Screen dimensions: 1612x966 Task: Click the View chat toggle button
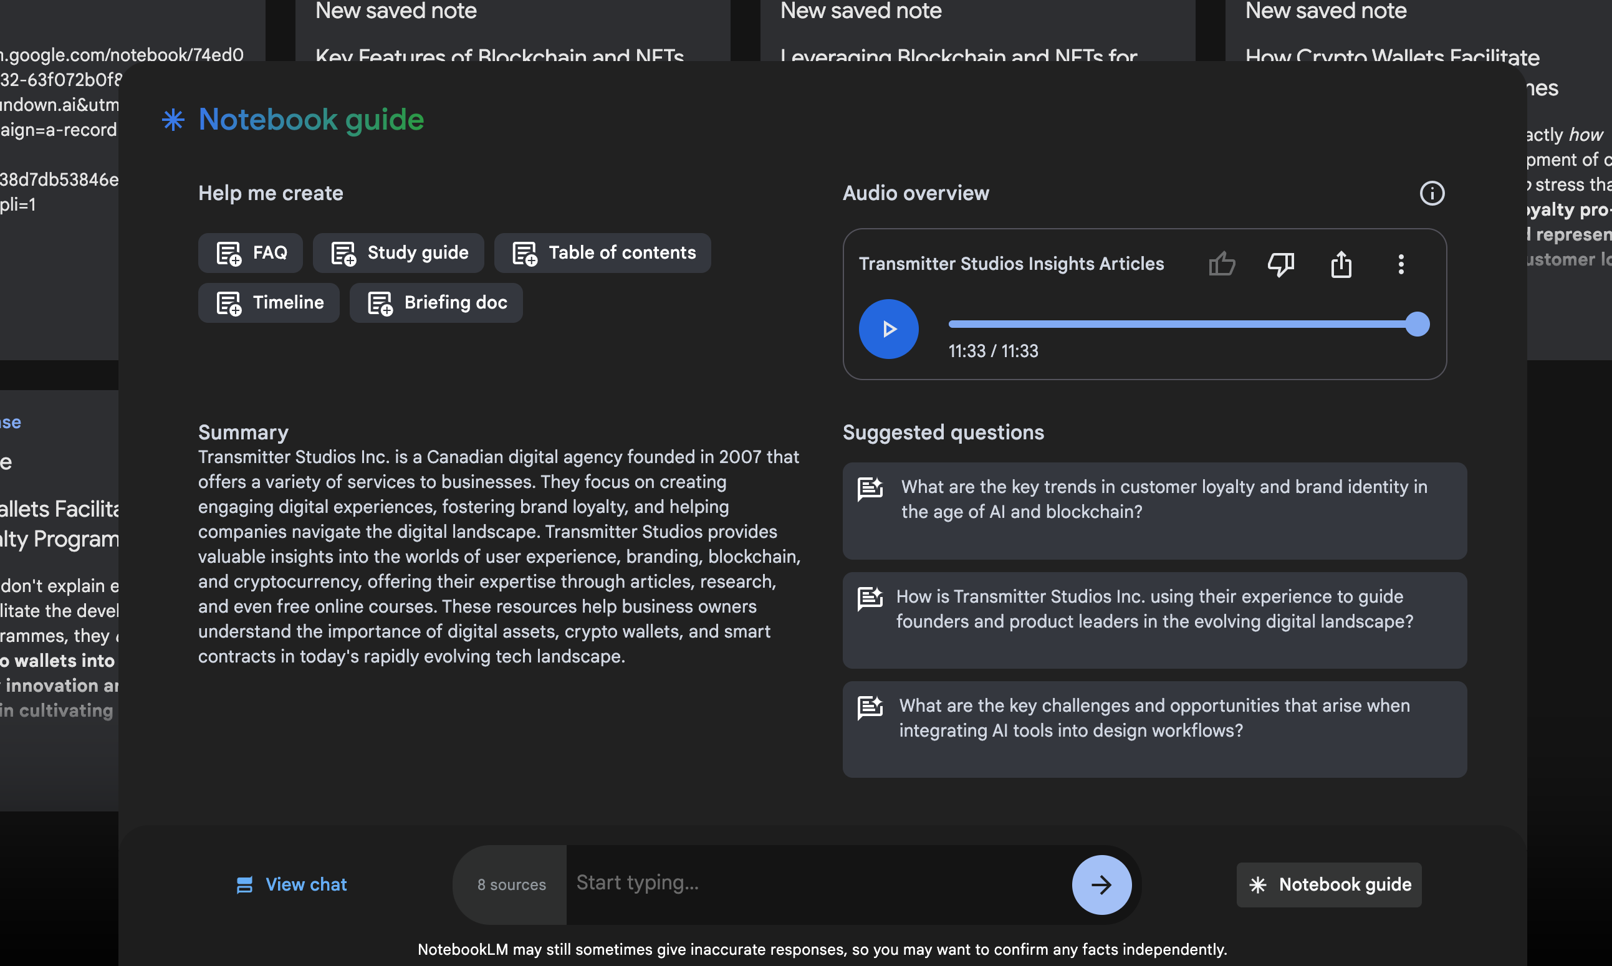click(291, 883)
